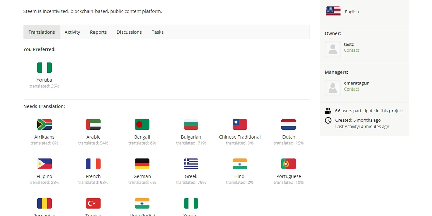Click '66 users participate in this project'
This screenshot has width=432, height=216.
pyautogui.click(x=369, y=111)
